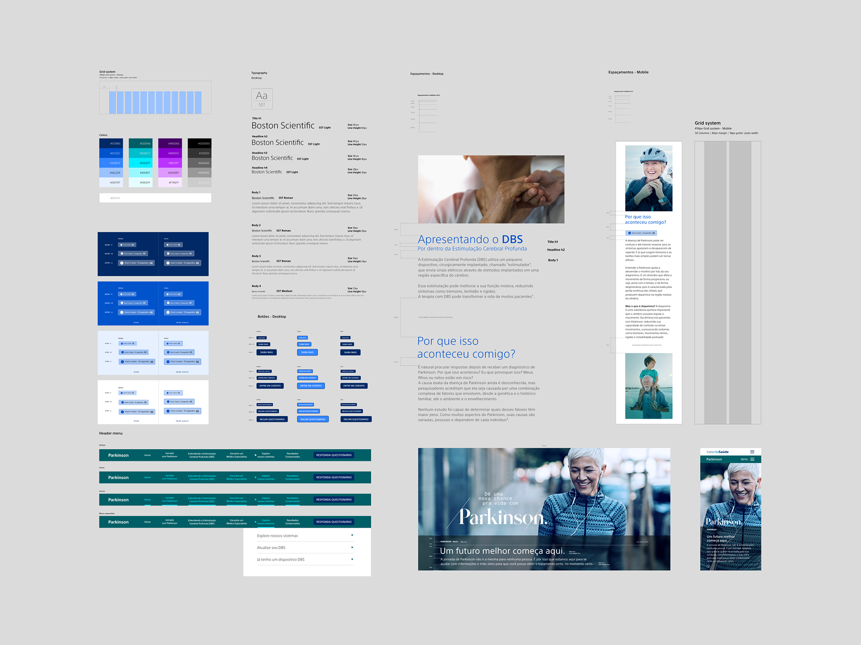The height and width of the screenshot is (645, 861).
Task: Open Explore nossos sistemas in the Active header
Action: [265, 499]
